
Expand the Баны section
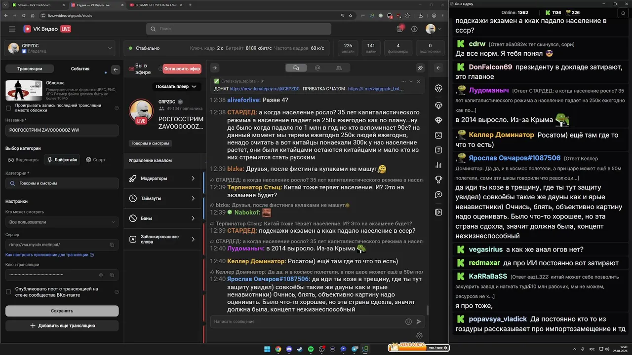pos(163,218)
